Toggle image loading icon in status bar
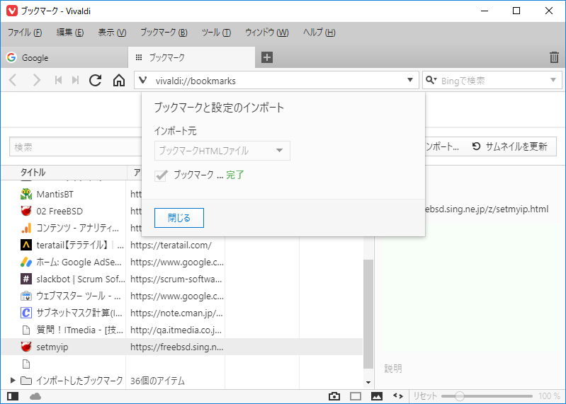This screenshot has width=566, height=404. tap(377, 396)
